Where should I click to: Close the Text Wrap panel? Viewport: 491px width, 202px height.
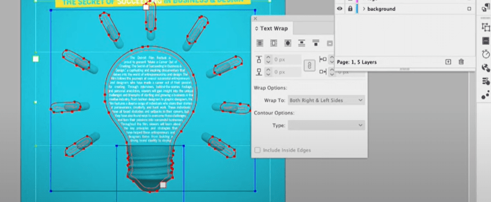click(x=255, y=19)
